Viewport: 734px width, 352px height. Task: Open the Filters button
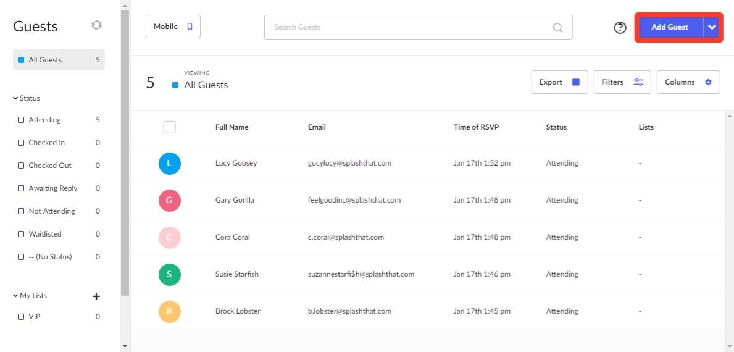click(622, 82)
